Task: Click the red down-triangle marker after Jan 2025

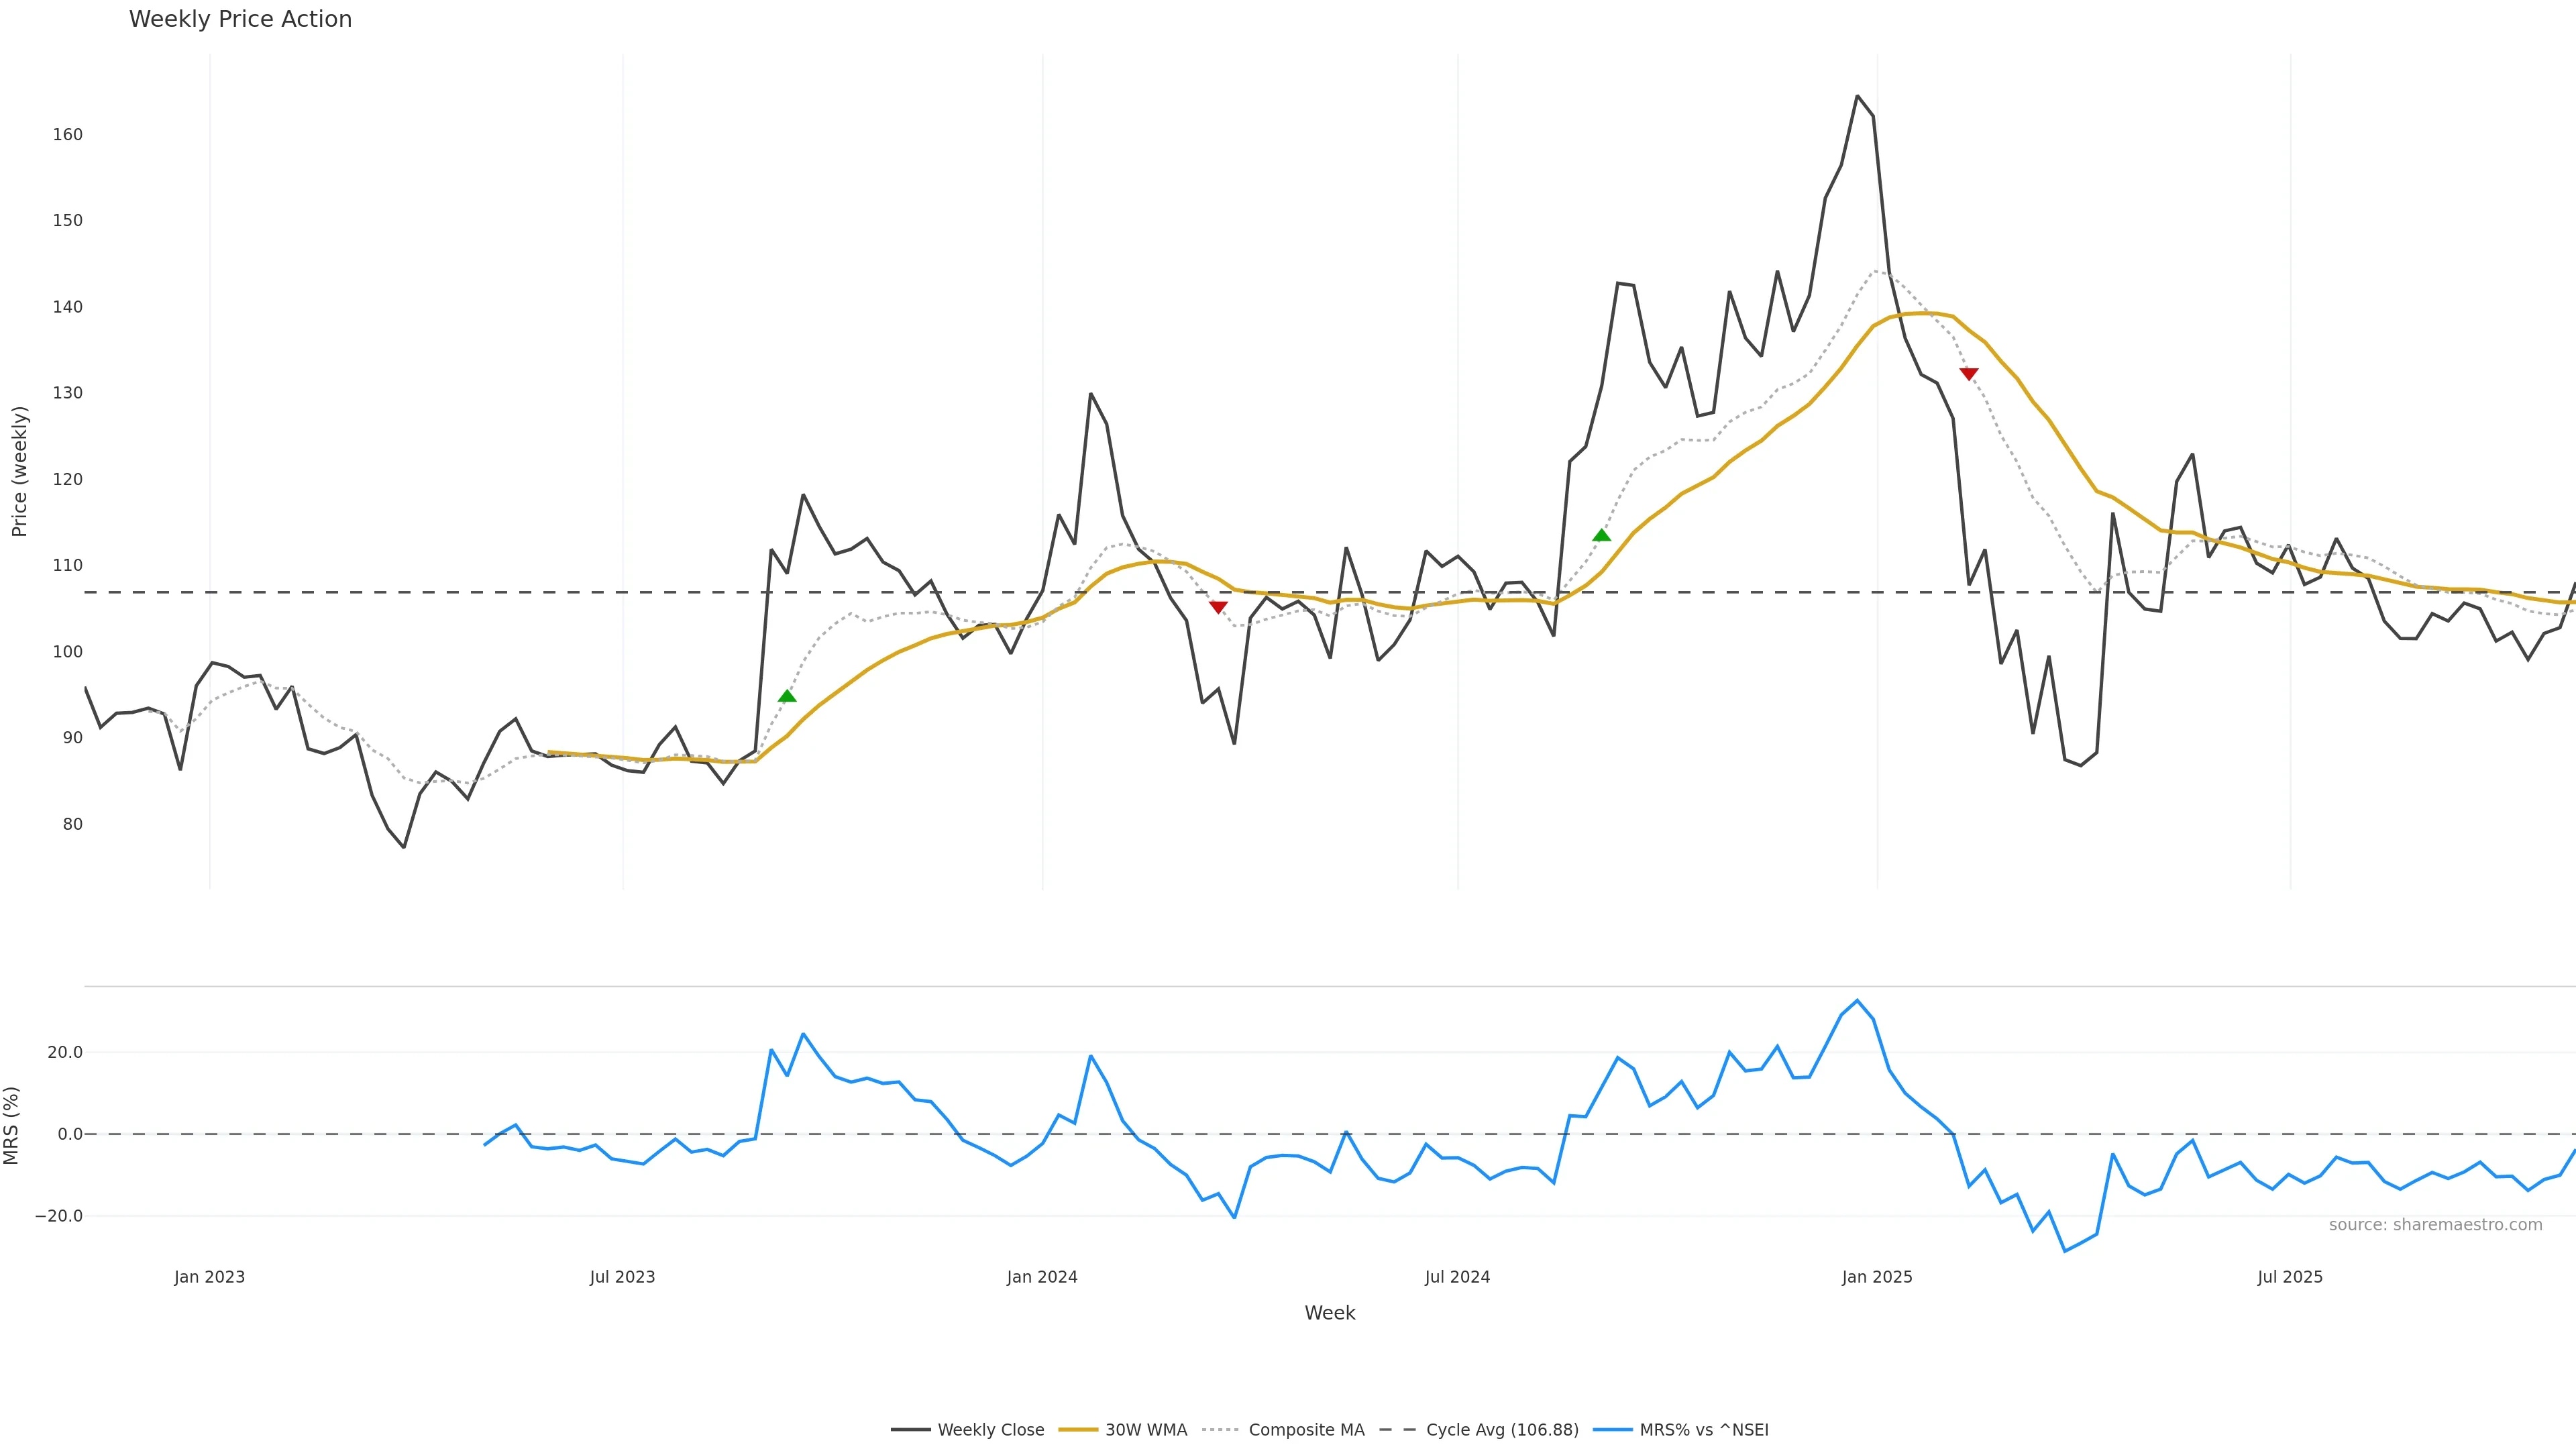Action: pyautogui.click(x=1968, y=374)
